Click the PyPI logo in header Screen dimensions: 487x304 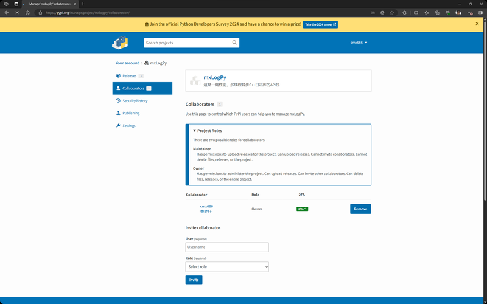click(x=120, y=43)
